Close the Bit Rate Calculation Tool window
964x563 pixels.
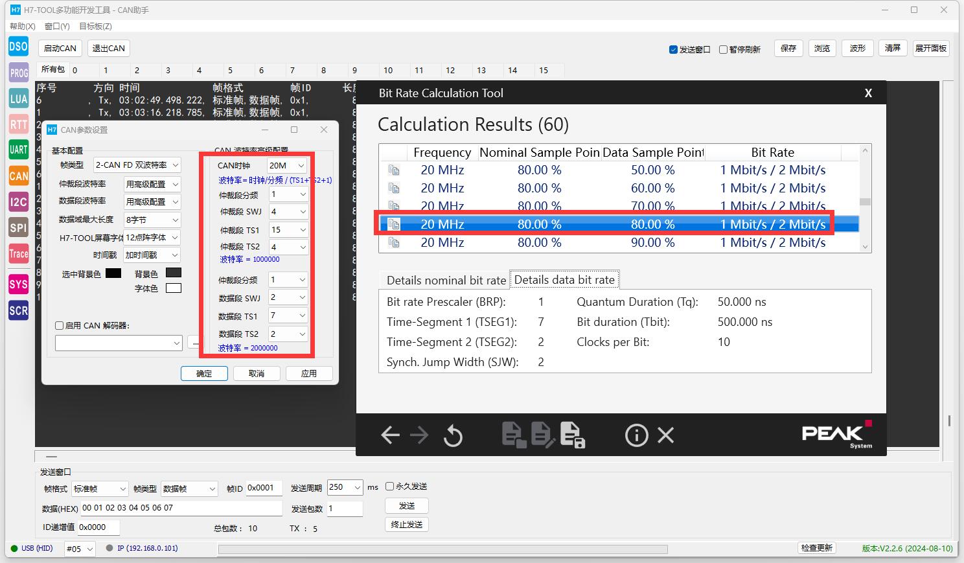(x=868, y=93)
